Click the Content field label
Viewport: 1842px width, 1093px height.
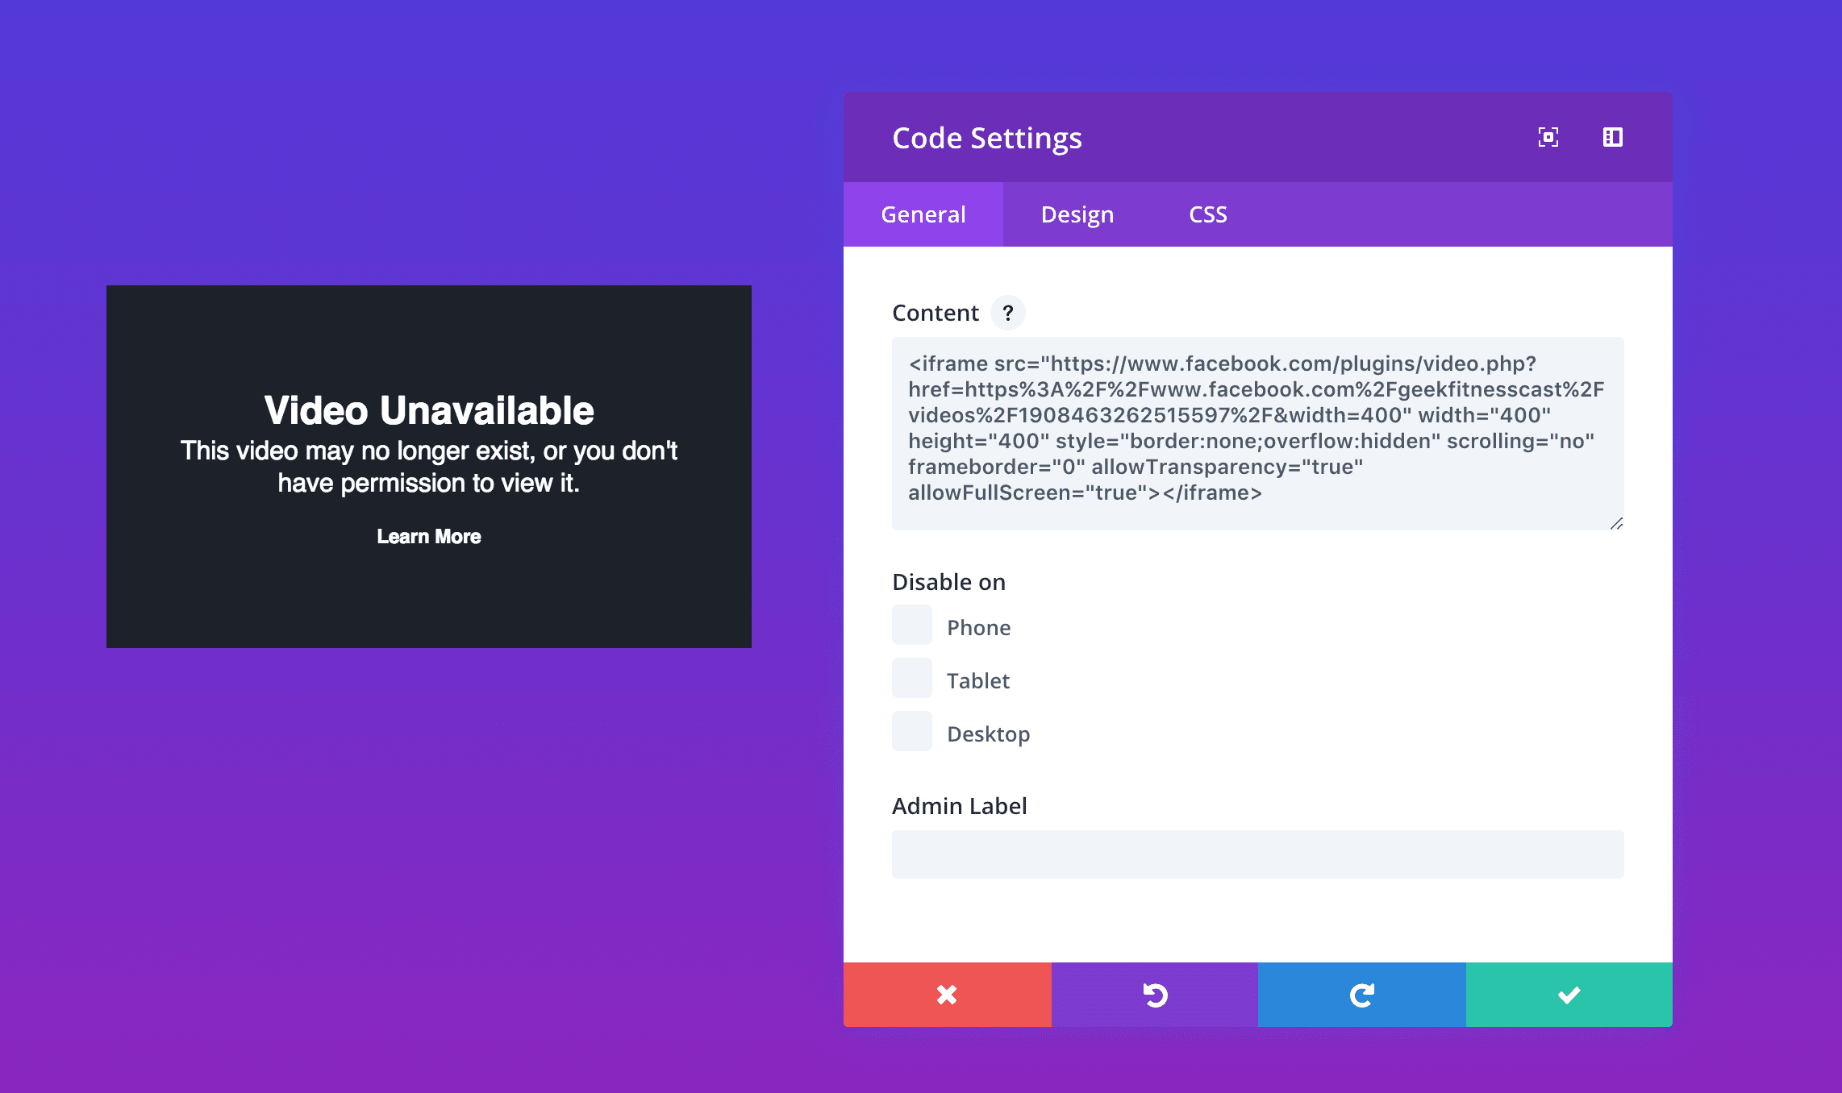pyautogui.click(x=936, y=313)
